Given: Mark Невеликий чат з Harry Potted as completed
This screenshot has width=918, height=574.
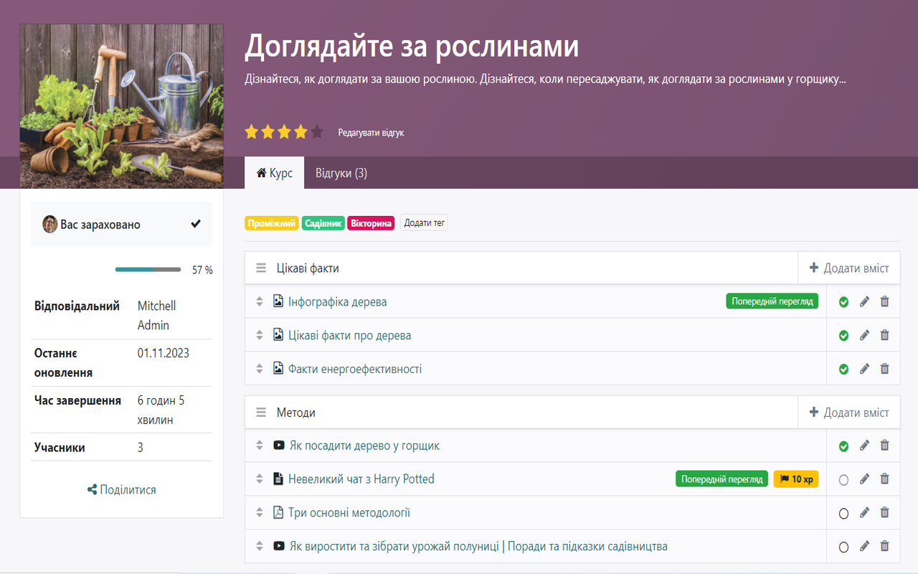Looking at the screenshot, I should pyautogui.click(x=843, y=479).
